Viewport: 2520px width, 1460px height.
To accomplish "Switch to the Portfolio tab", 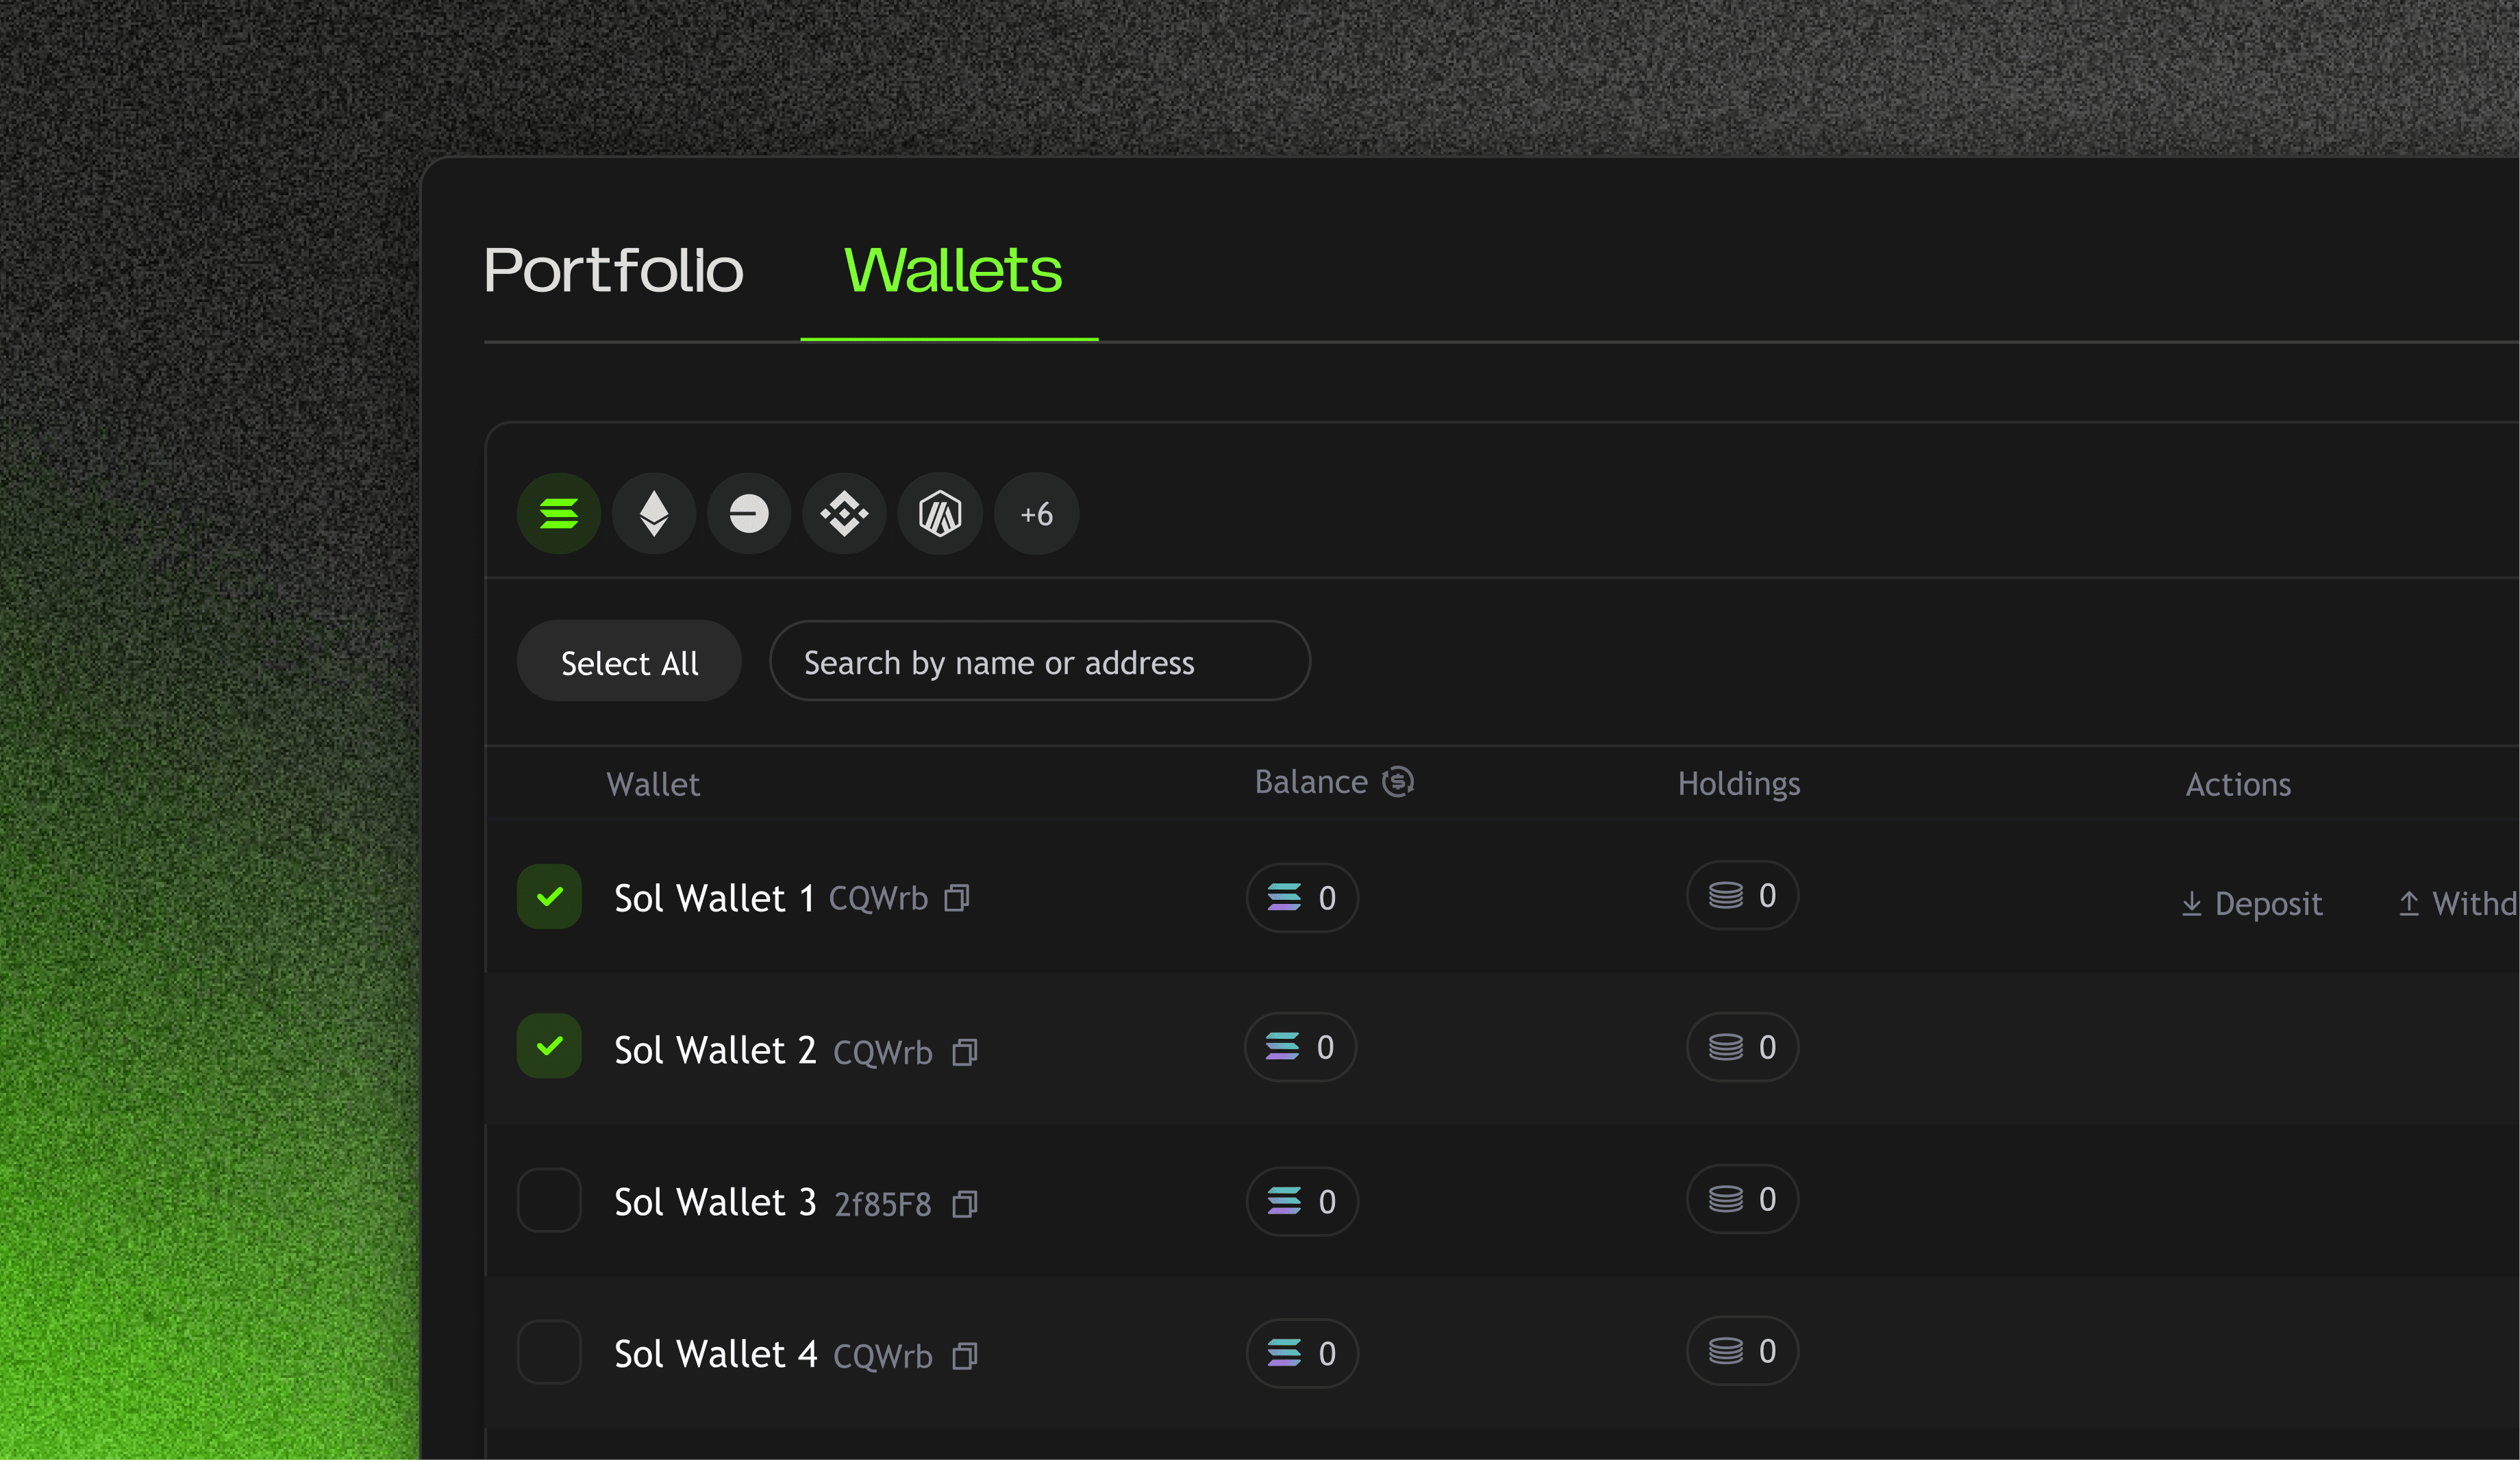I will [613, 270].
